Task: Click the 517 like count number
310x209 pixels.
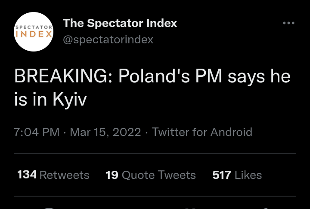Action: click(x=222, y=175)
